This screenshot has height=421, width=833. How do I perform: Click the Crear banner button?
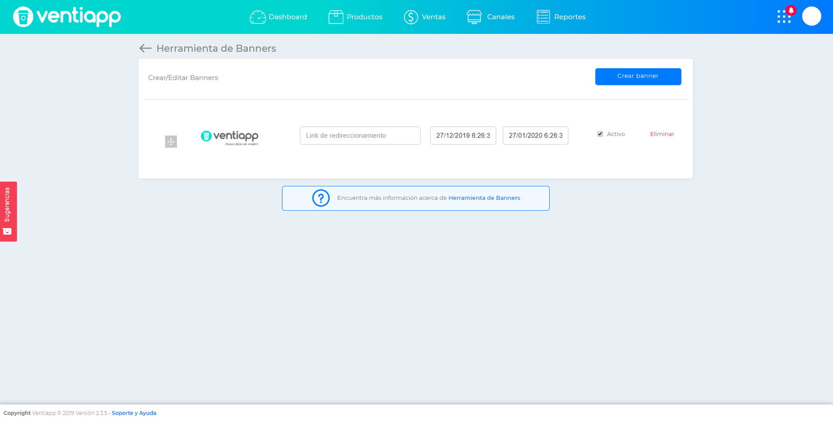point(638,76)
